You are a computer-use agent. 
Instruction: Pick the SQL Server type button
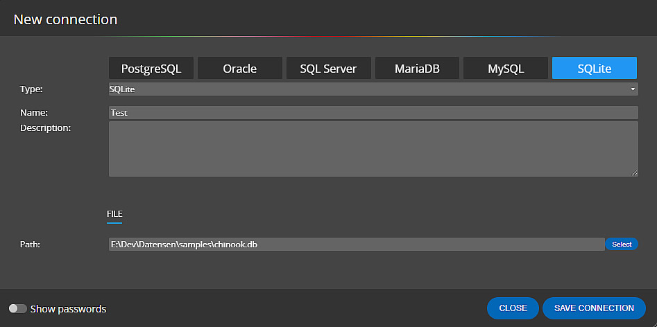(328, 69)
